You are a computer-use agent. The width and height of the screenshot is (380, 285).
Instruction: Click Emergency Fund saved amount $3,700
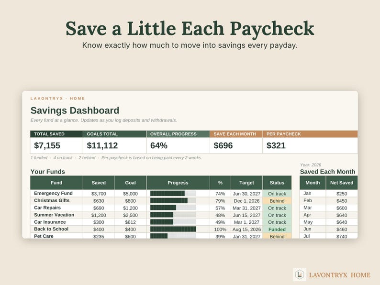tap(99, 194)
